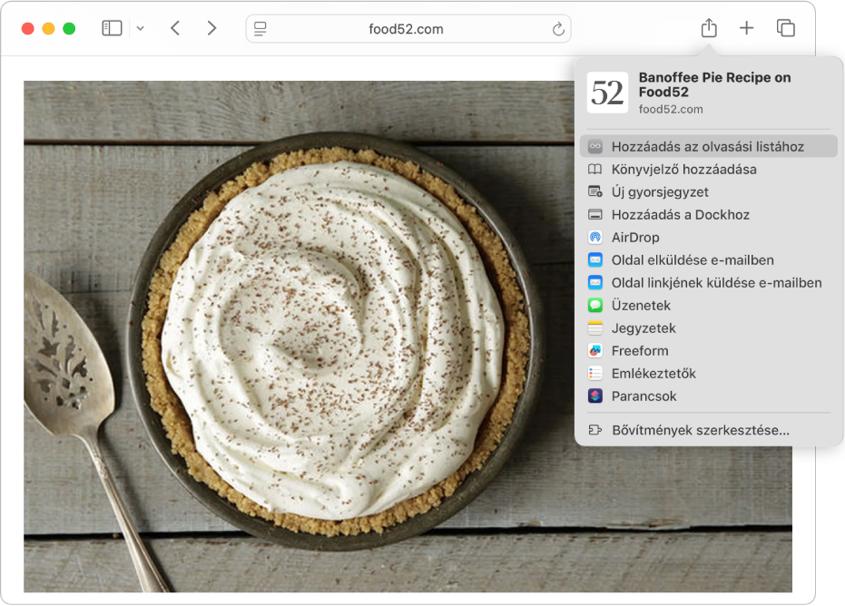Click the 52 site thumbnail in share menu
The height and width of the screenshot is (606, 845).
[607, 93]
